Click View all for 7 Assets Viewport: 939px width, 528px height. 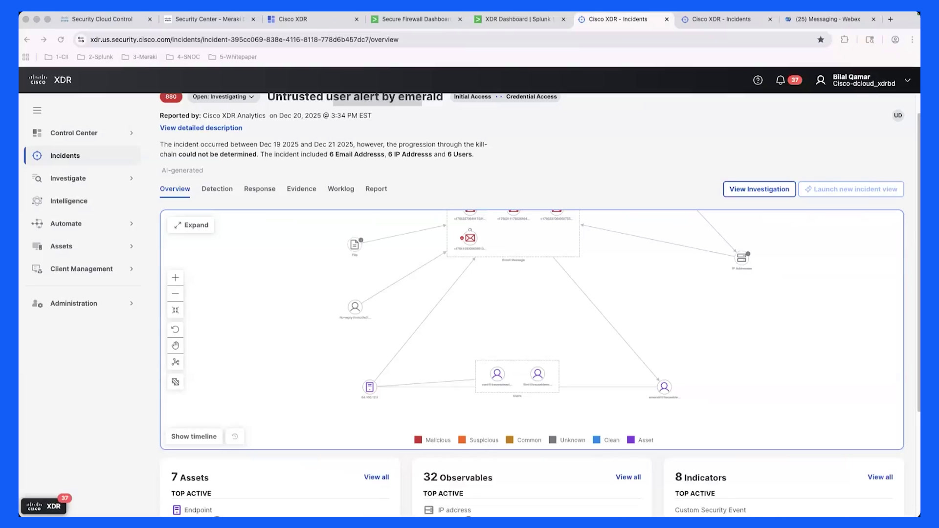376,477
